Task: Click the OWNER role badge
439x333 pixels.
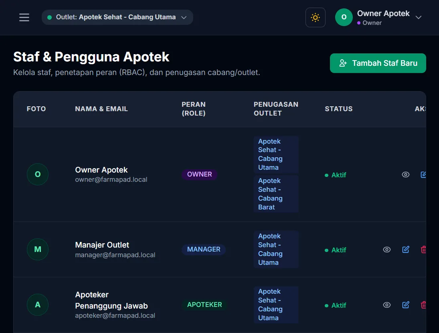Action: click(199, 174)
